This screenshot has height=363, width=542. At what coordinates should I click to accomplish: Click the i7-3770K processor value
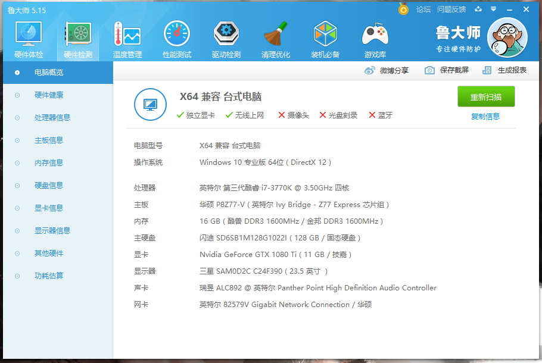tap(274, 188)
